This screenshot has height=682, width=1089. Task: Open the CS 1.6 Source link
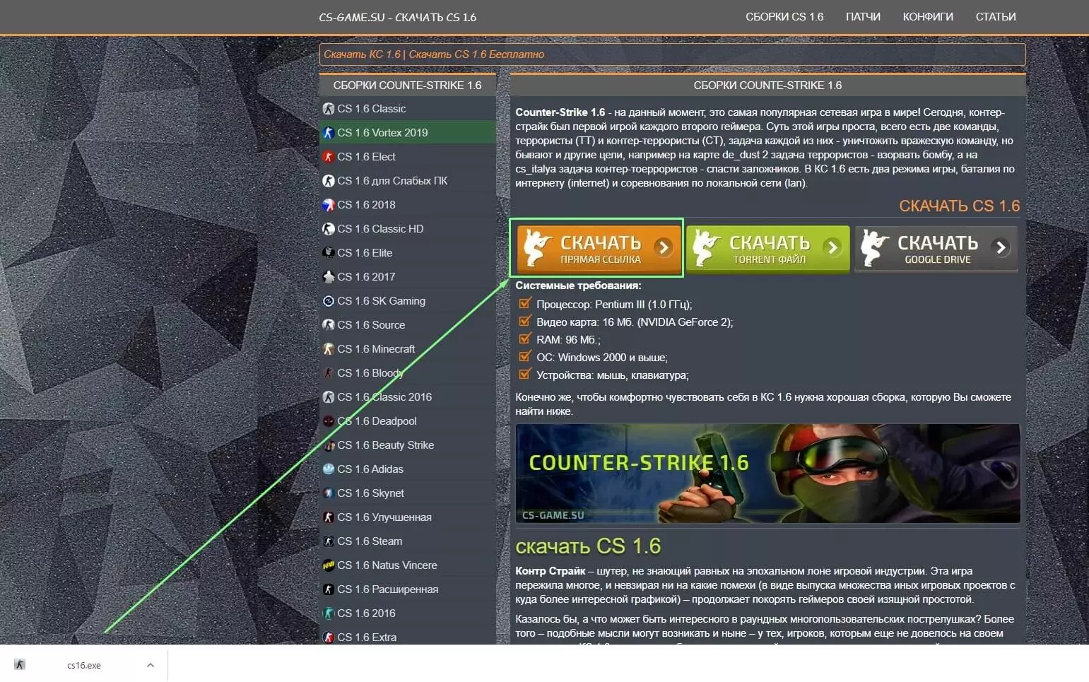click(371, 325)
